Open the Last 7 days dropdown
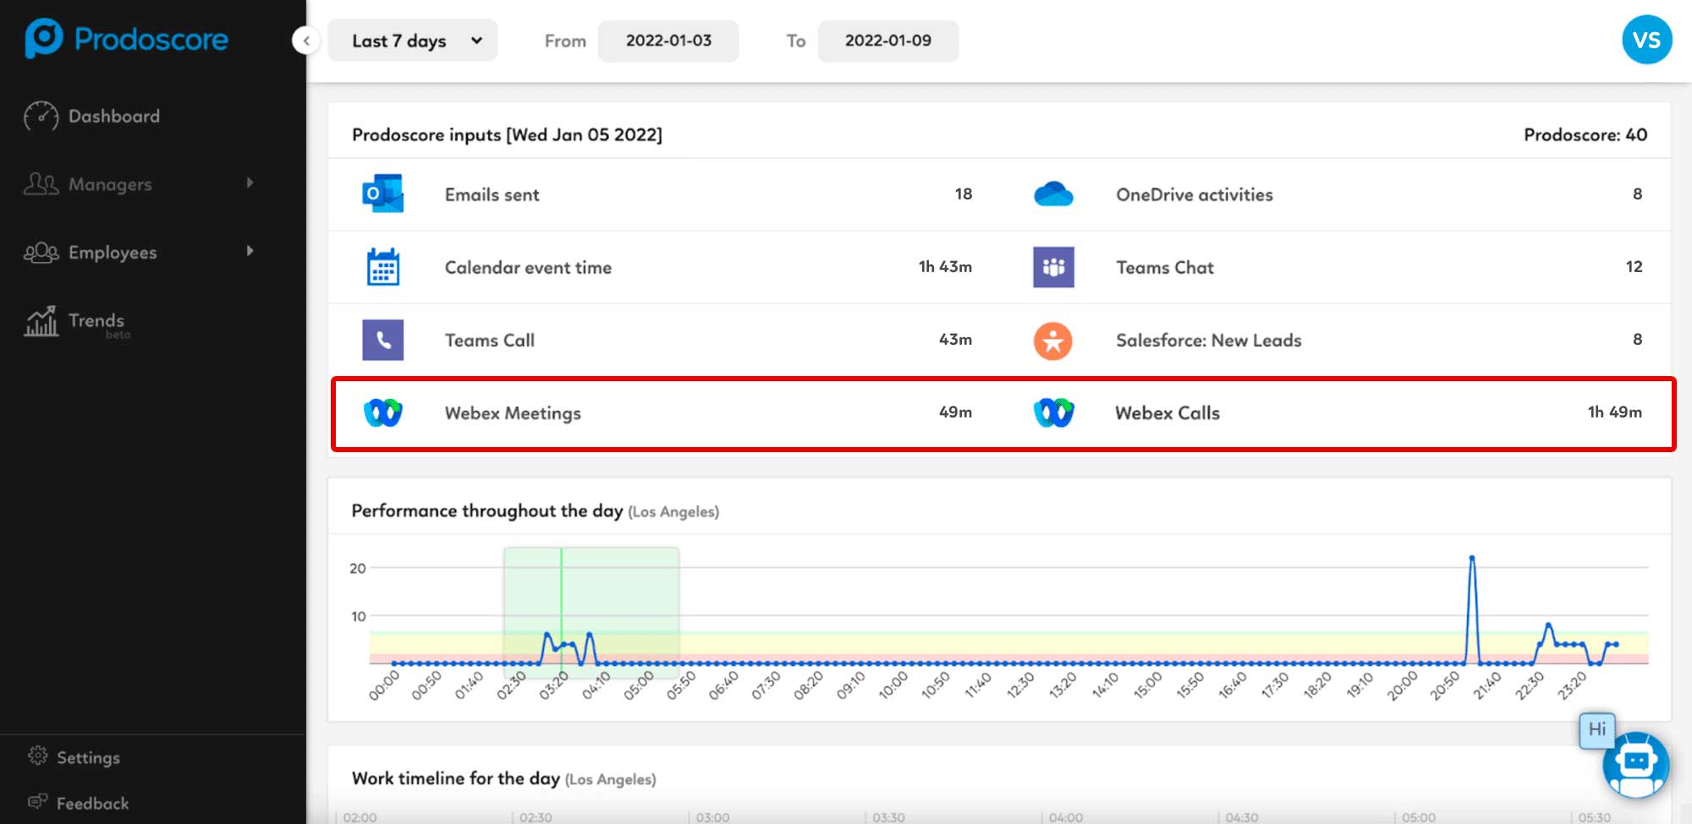This screenshot has width=1692, height=824. click(412, 41)
